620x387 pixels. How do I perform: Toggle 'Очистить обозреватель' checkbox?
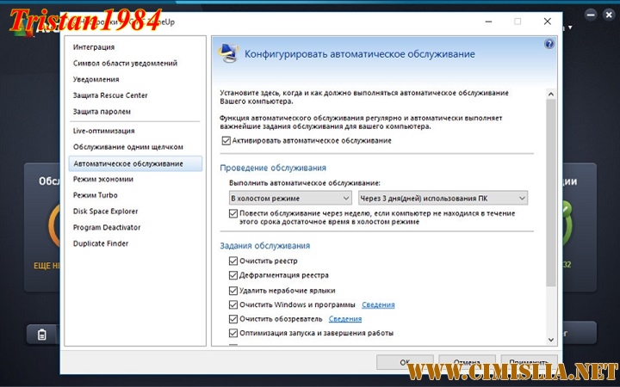[232, 319]
